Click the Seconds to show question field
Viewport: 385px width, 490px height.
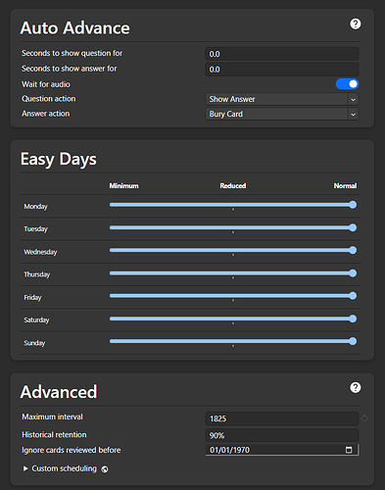point(282,54)
